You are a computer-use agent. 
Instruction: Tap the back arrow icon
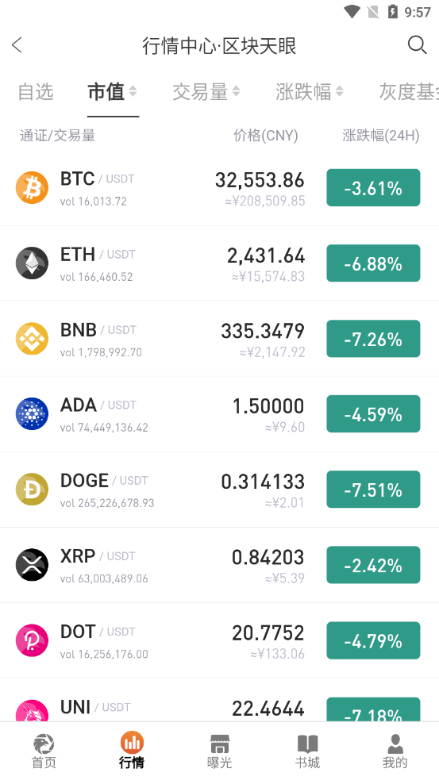[17, 45]
